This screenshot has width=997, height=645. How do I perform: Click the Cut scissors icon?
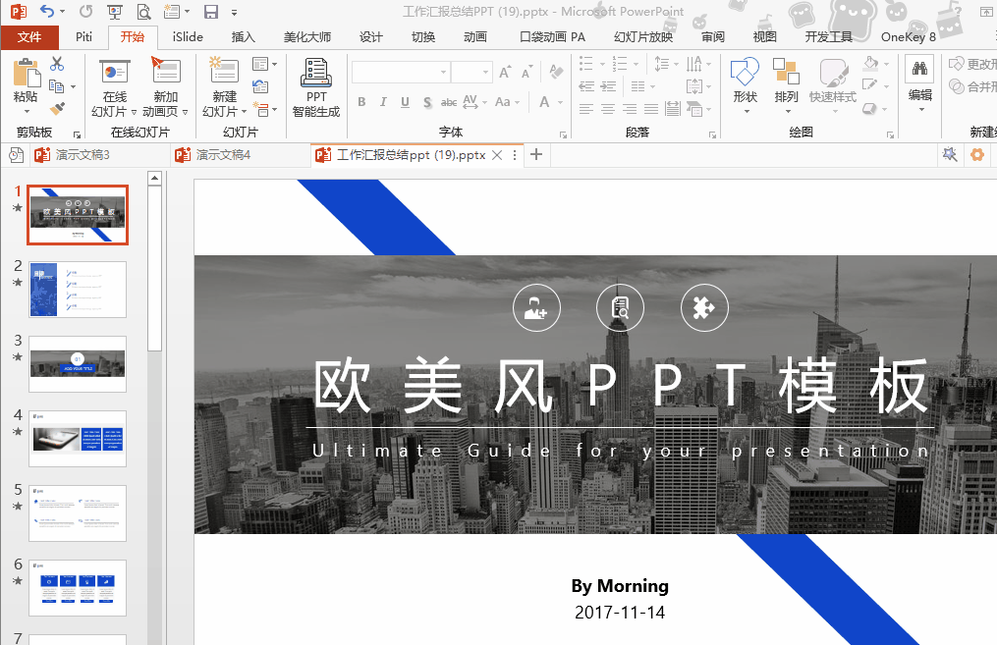[57, 64]
